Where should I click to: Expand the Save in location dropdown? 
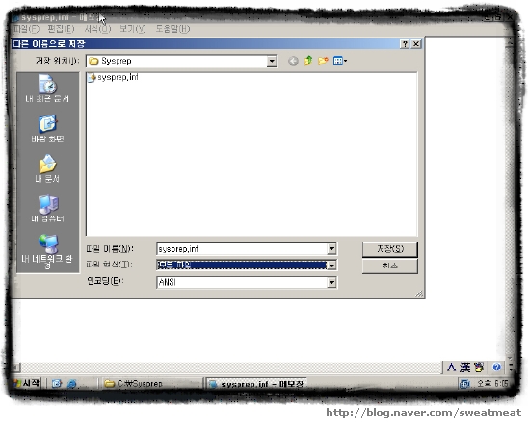click(272, 62)
